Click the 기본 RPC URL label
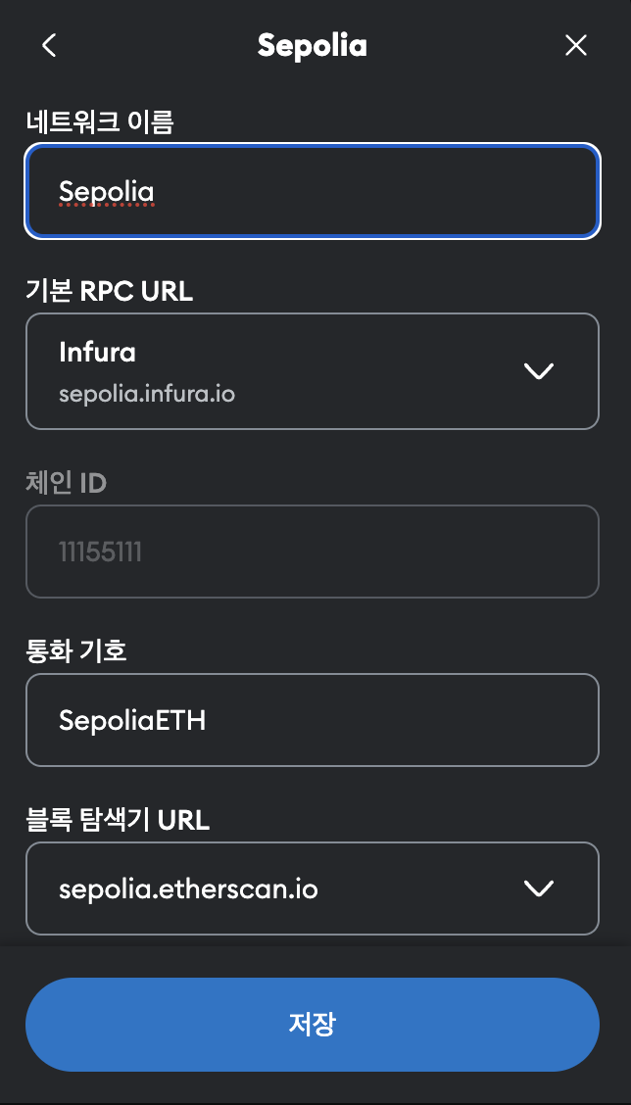Image resolution: width=631 pixels, height=1105 pixels. (110, 291)
